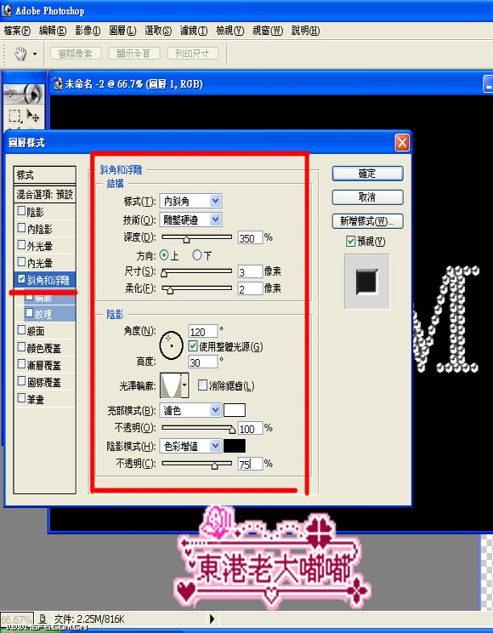493x633 pixels.
Task: Select the 上 direction radio button
Action: [164, 255]
